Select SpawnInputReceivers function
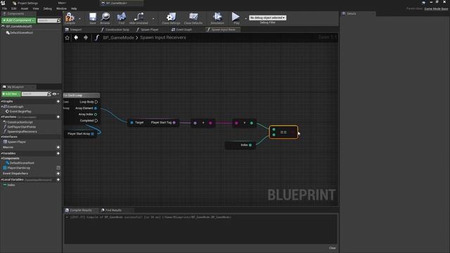 [x=22, y=131]
